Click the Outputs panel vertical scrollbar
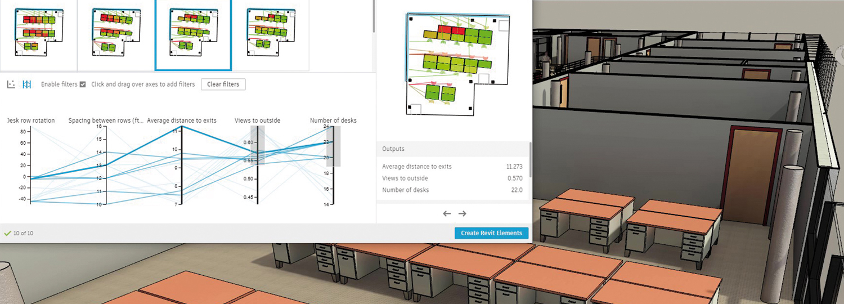 [x=530, y=160]
